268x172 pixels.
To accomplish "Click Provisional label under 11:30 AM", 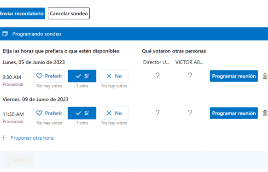I will [13, 122].
